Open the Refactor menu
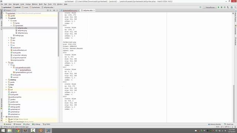This screenshot has width=237, height=133. tap(35, 4)
